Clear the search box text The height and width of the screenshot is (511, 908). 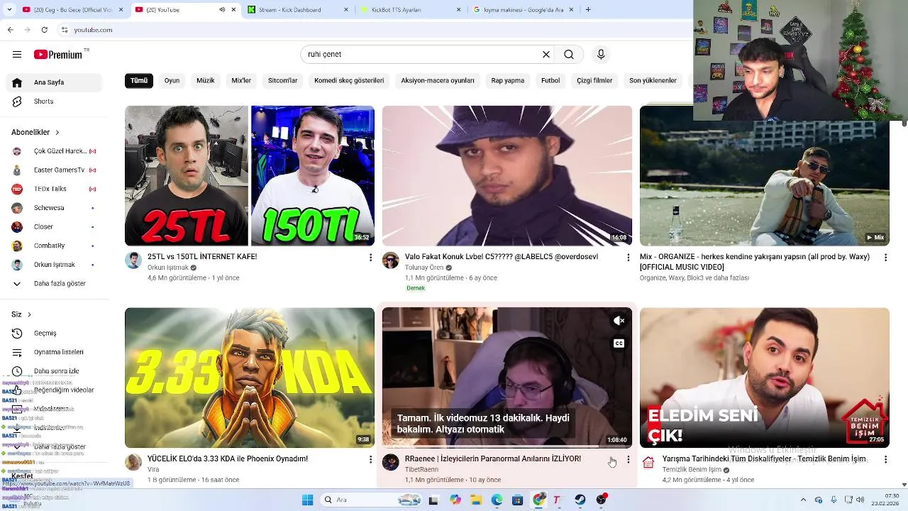tap(546, 55)
